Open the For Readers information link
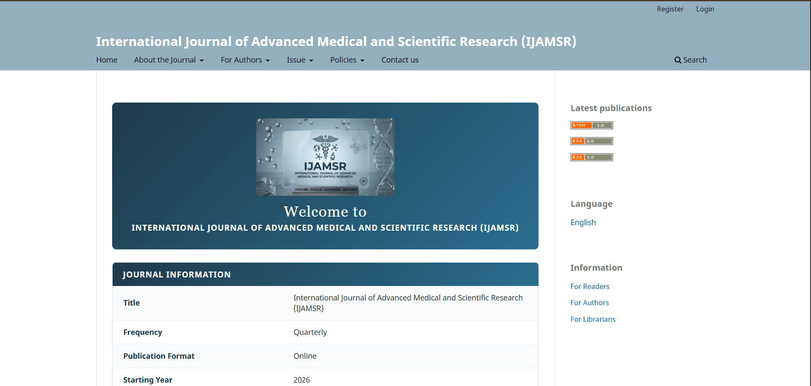Viewport: 811px width, 386px height. tap(590, 286)
